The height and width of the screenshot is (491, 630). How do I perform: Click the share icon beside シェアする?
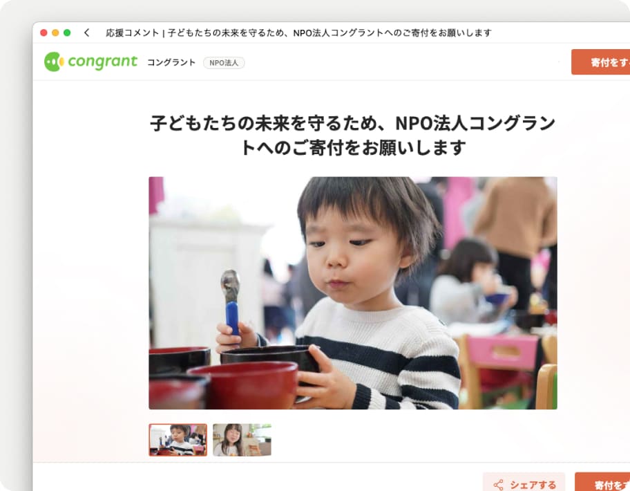point(499,485)
